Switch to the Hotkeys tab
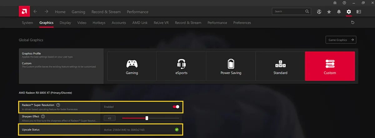Screen dimensions: 375x138 (99, 23)
